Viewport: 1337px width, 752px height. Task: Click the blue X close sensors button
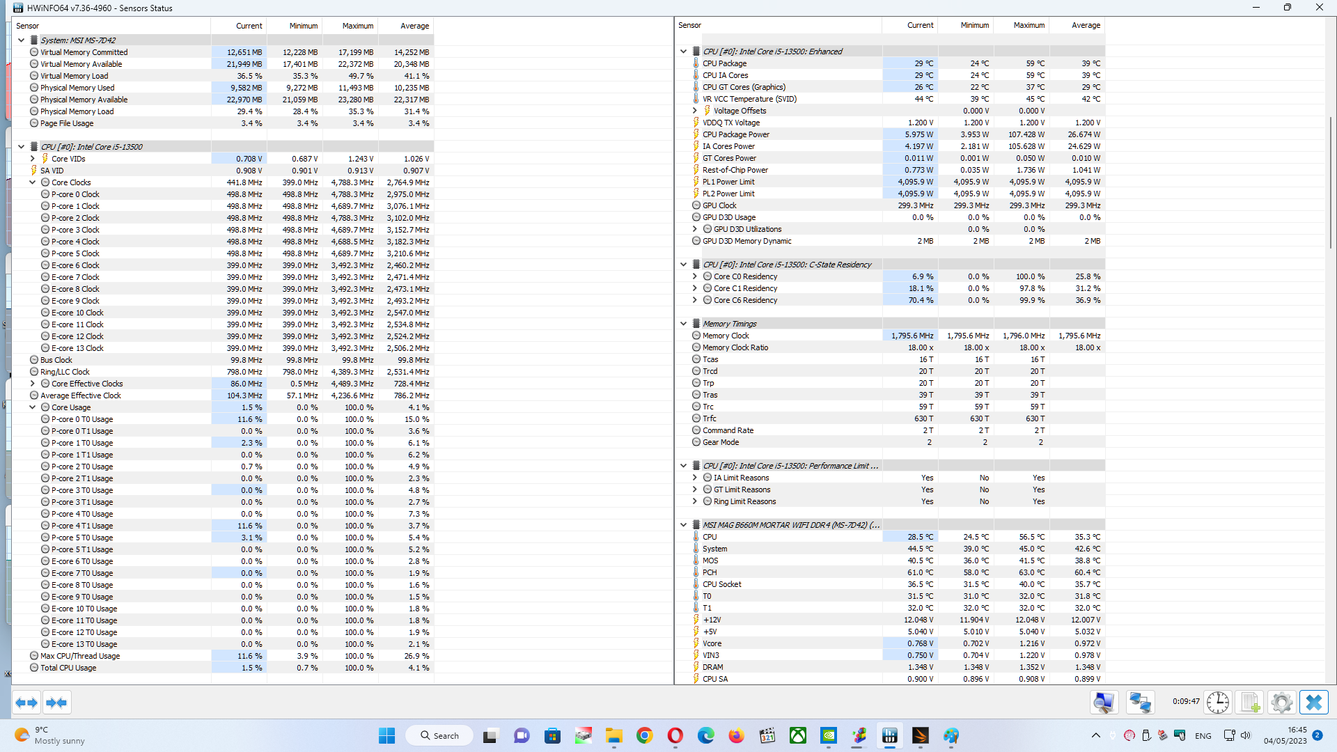(1313, 703)
